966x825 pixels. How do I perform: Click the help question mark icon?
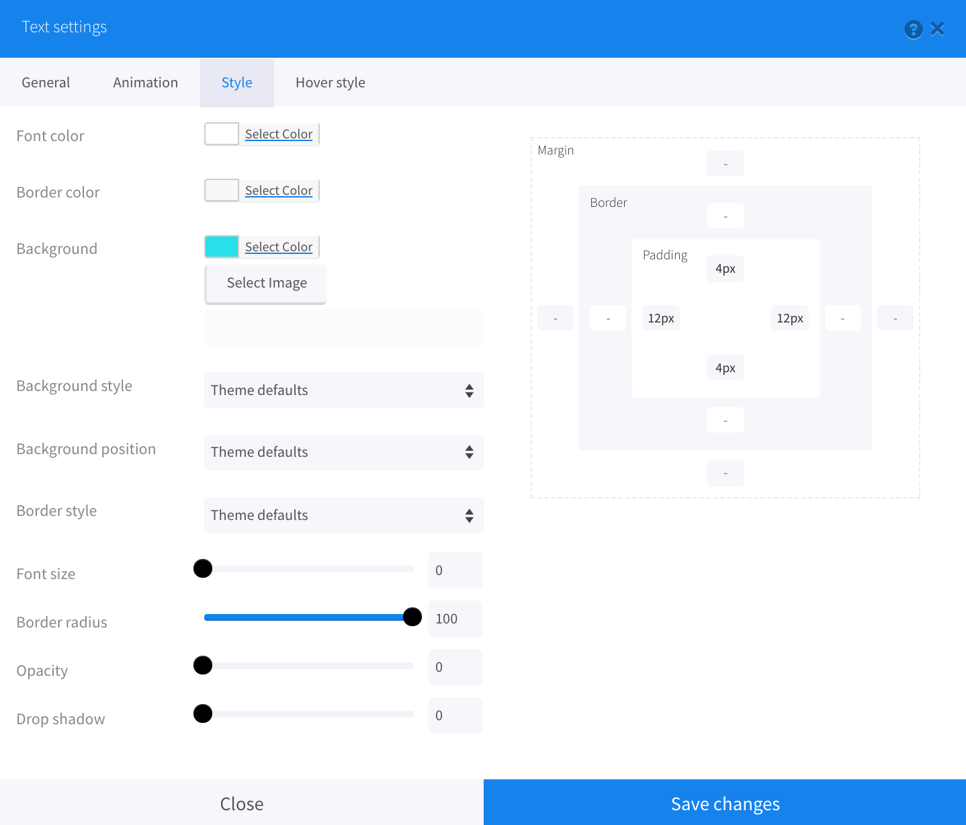click(x=913, y=30)
